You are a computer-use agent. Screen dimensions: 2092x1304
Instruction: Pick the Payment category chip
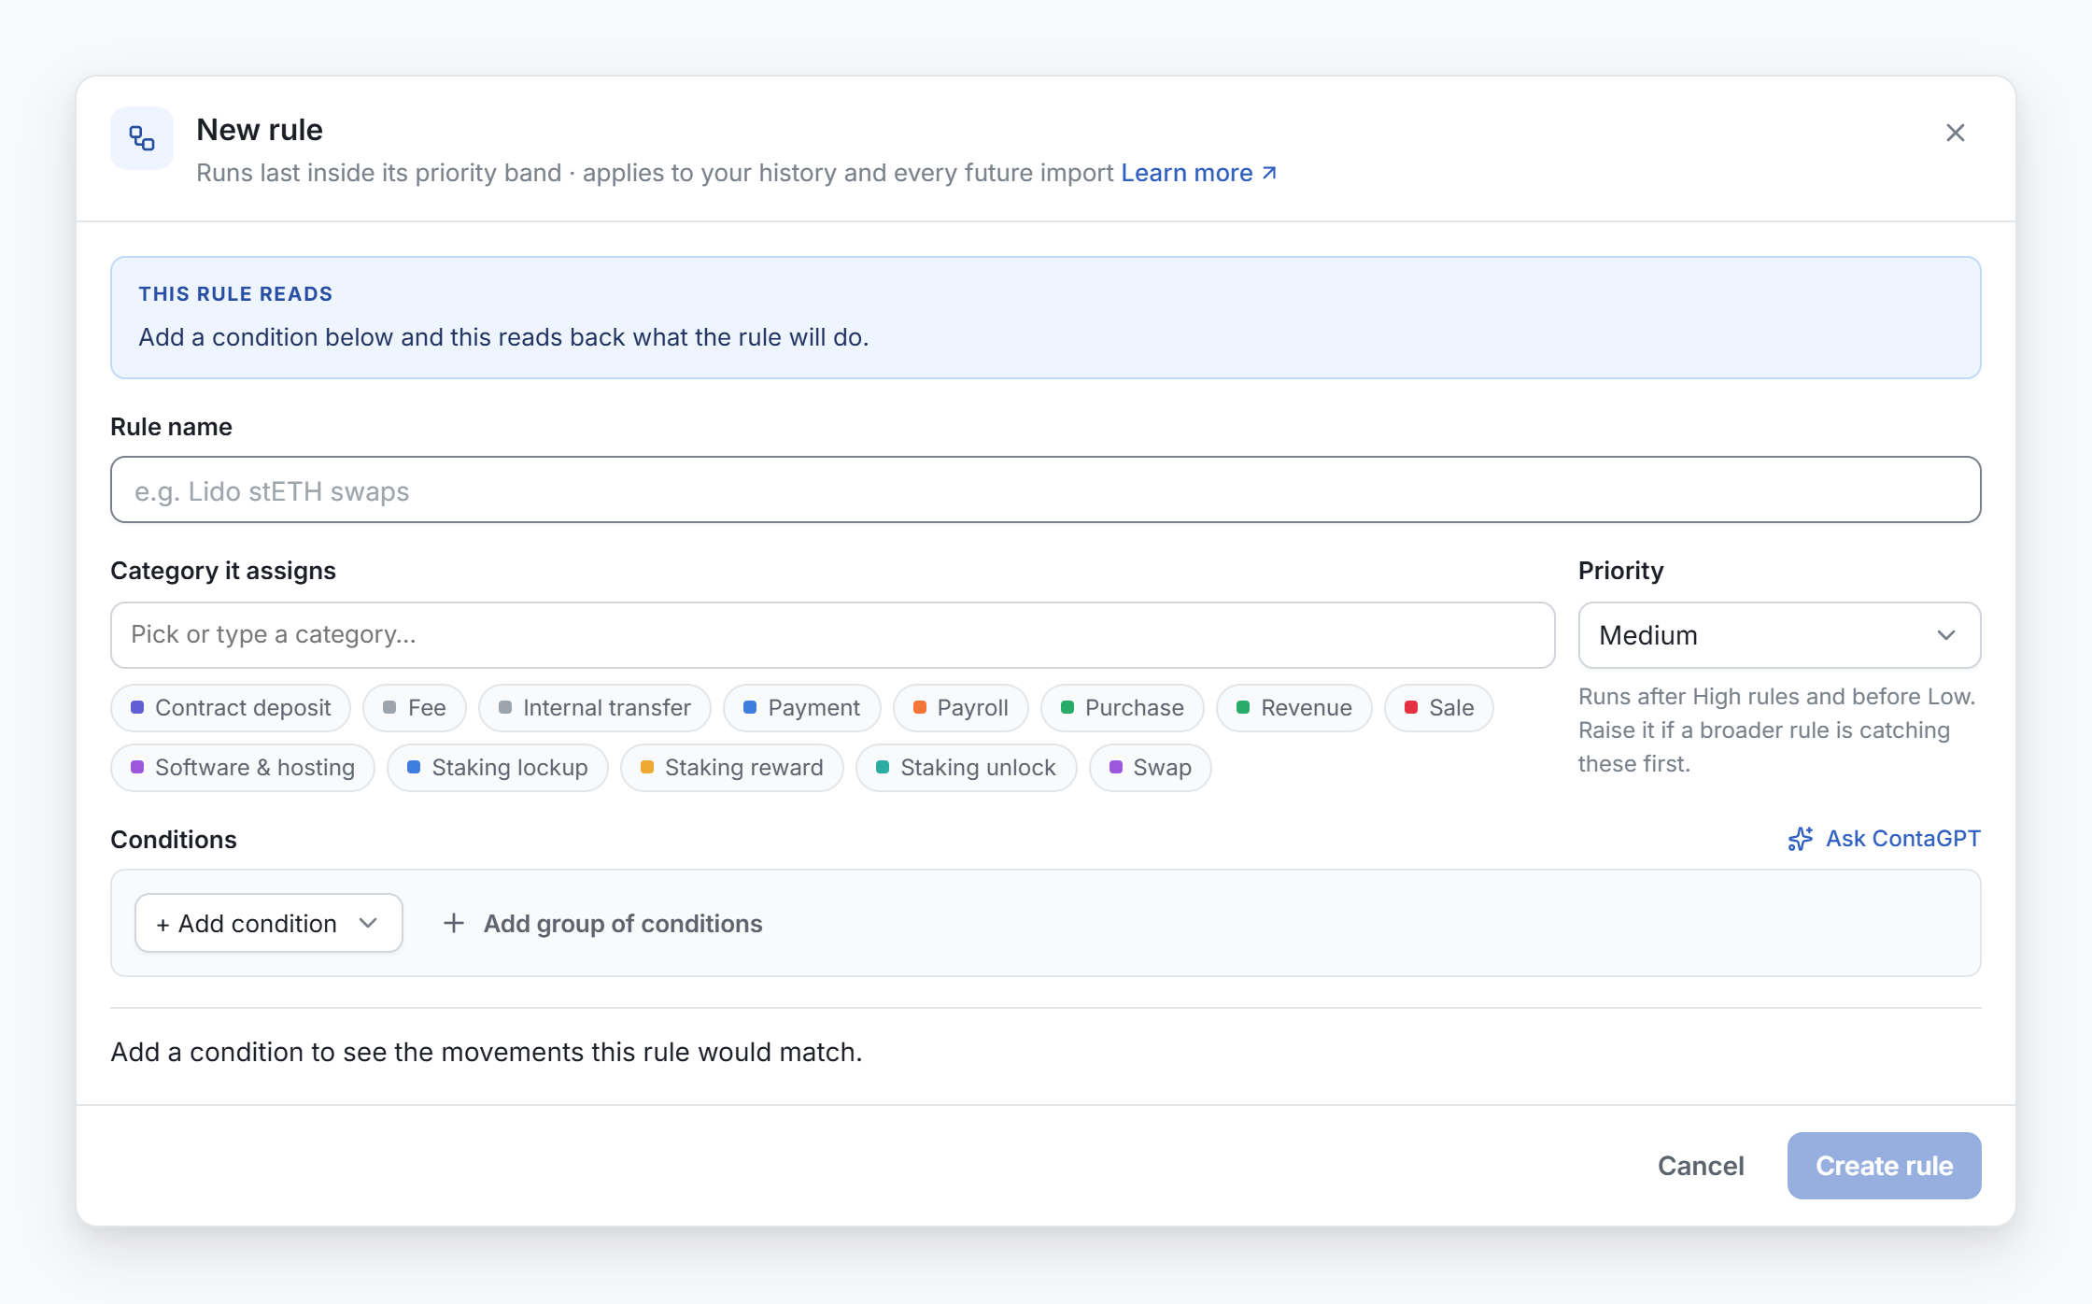[x=802, y=708]
